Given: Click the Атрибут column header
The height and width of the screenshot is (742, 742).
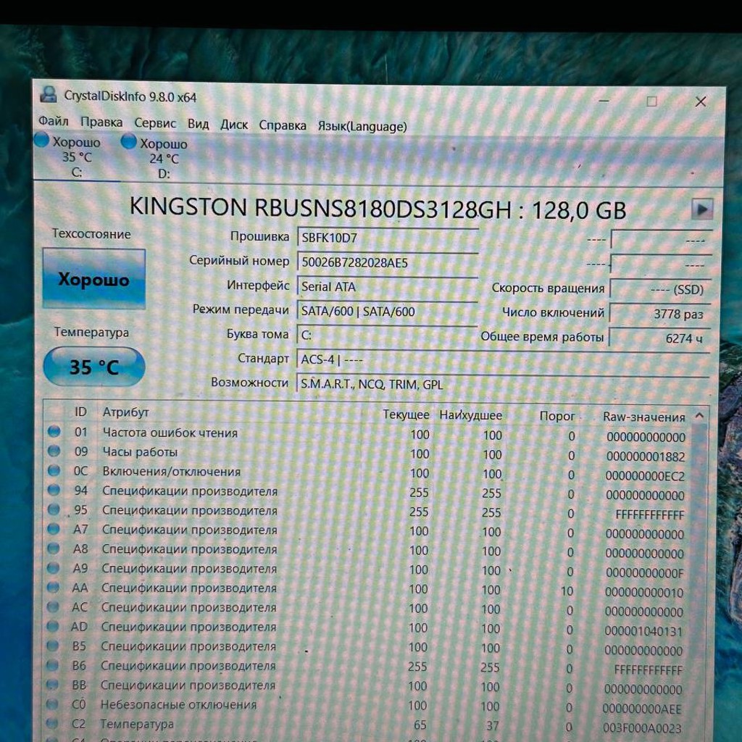Looking at the screenshot, I should pos(125,412).
